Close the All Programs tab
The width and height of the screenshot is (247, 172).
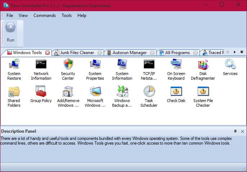[195, 53]
